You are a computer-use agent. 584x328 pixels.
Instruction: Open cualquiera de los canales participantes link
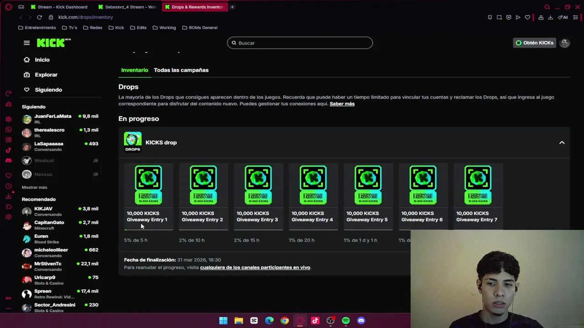[255, 267]
